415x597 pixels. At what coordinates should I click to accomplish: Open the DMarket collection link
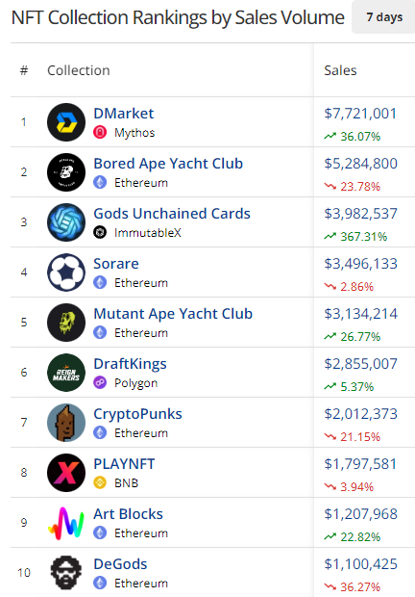[x=123, y=114]
